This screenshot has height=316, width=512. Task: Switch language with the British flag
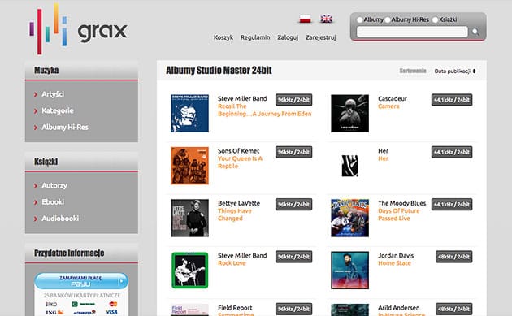click(x=326, y=19)
